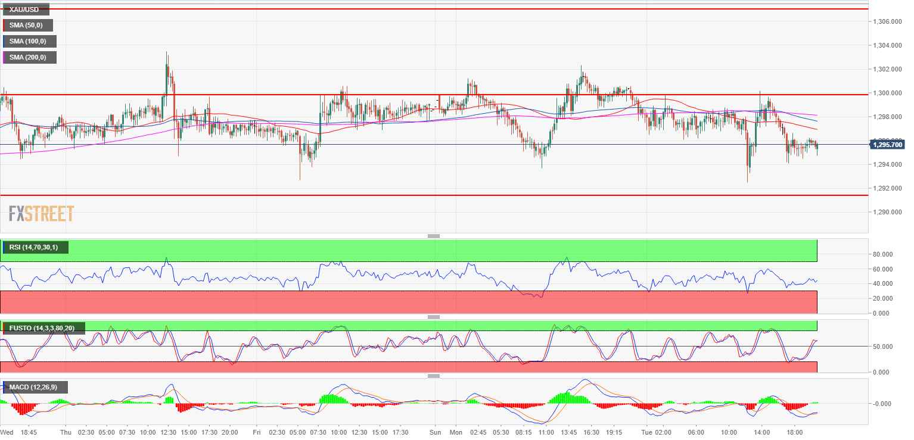Viewport: 914px width, 440px height.
Task: Grab the splitter handle above the FUSTO panel
Action: tap(434, 317)
